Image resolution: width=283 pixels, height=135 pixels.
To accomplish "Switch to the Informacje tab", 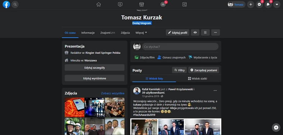I will click(88, 33).
